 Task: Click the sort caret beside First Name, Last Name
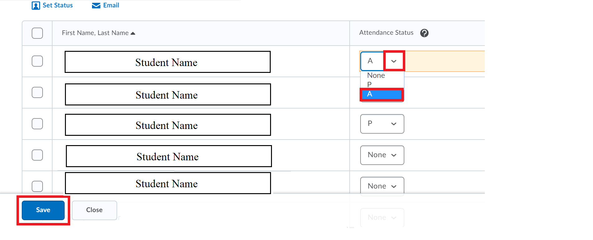pos(133,33)
